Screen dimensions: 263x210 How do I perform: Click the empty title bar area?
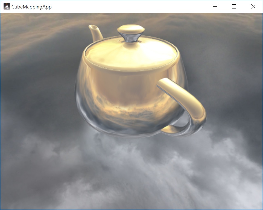(123, 7)
